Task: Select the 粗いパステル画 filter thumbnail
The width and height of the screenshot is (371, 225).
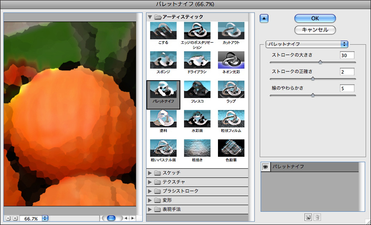Action: [x=163, y=148]
